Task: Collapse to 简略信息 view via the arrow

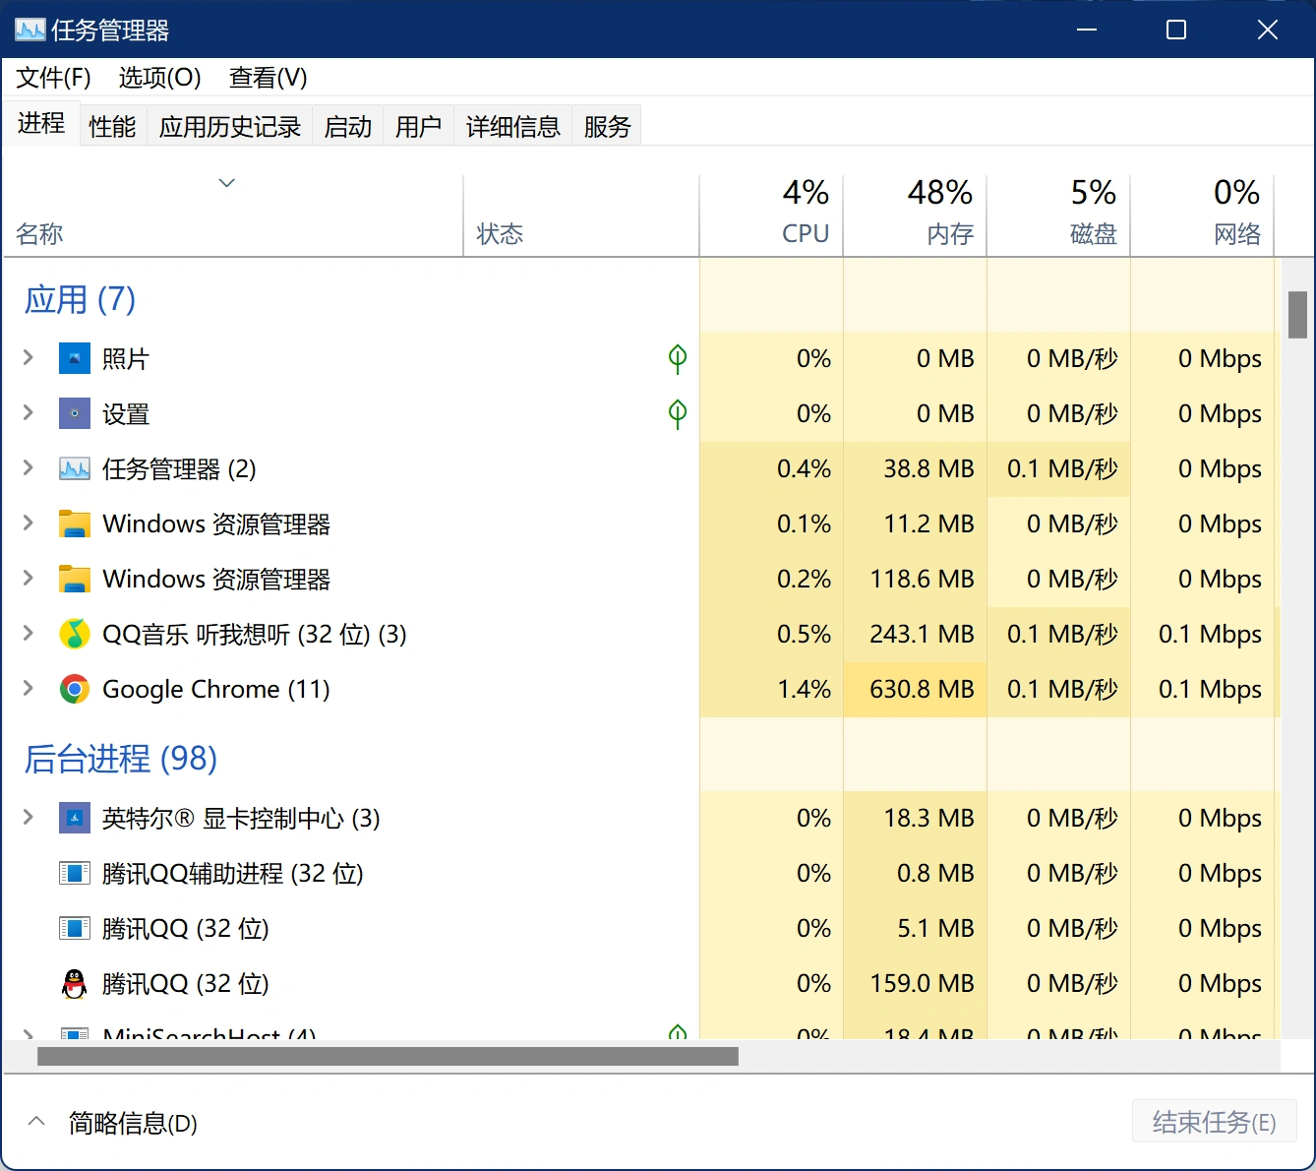Action: pyautogui.click(x=36, y=1122)
